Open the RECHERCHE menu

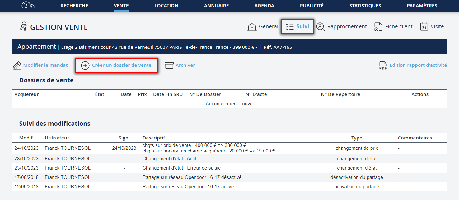pyautogui.click(x=74, y=6)
